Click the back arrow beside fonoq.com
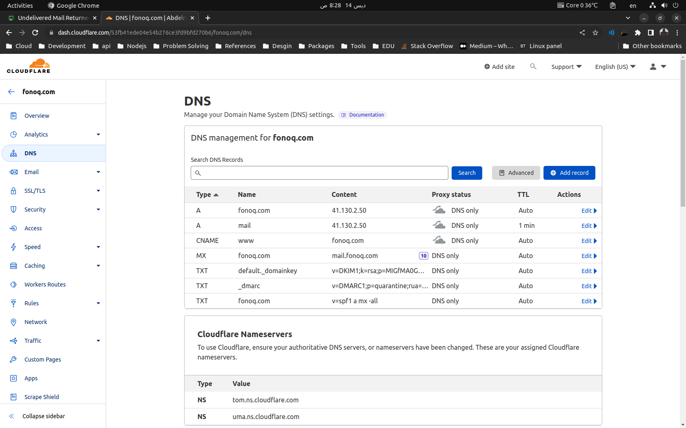 coord(11,92)
